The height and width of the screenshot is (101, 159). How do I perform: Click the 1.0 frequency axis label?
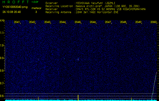pyautogui.click(x=2, y=46)
